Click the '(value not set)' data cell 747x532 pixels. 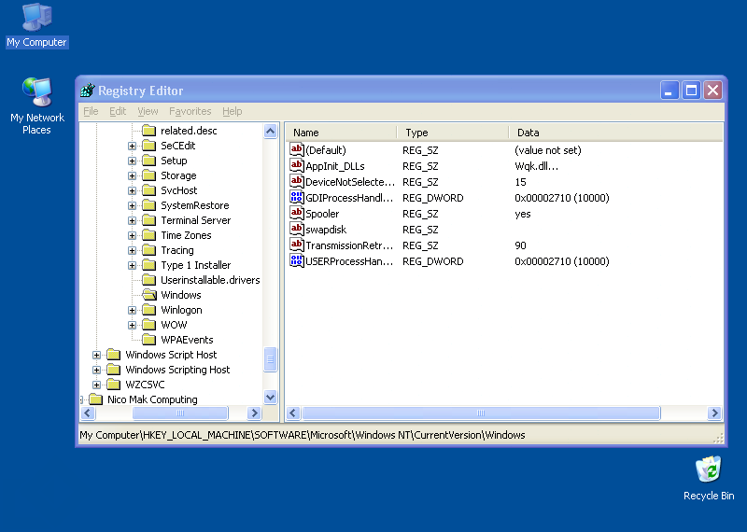coord(548,150)
